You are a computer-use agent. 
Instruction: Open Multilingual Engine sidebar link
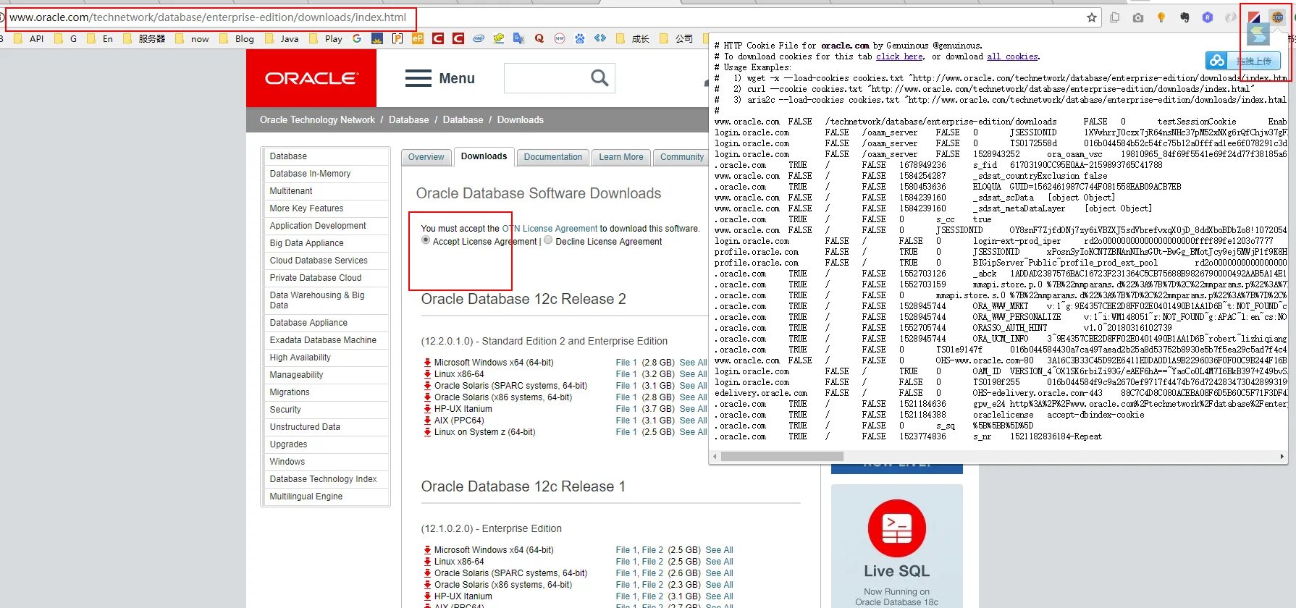click(306, 497)
